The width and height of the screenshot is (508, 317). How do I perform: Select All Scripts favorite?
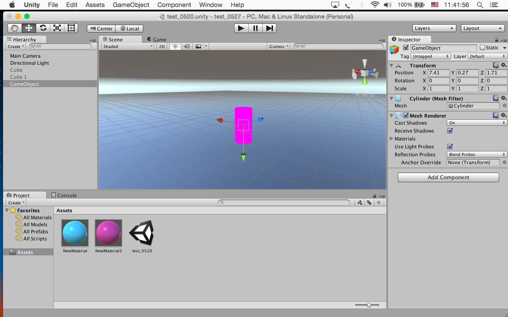[31, 239]
